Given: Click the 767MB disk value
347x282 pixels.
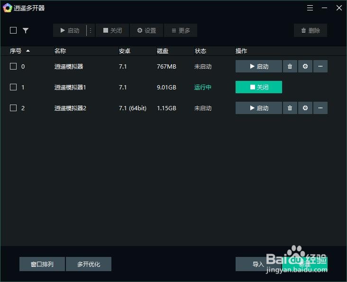Looking at the screenshot, I should 166,66.
